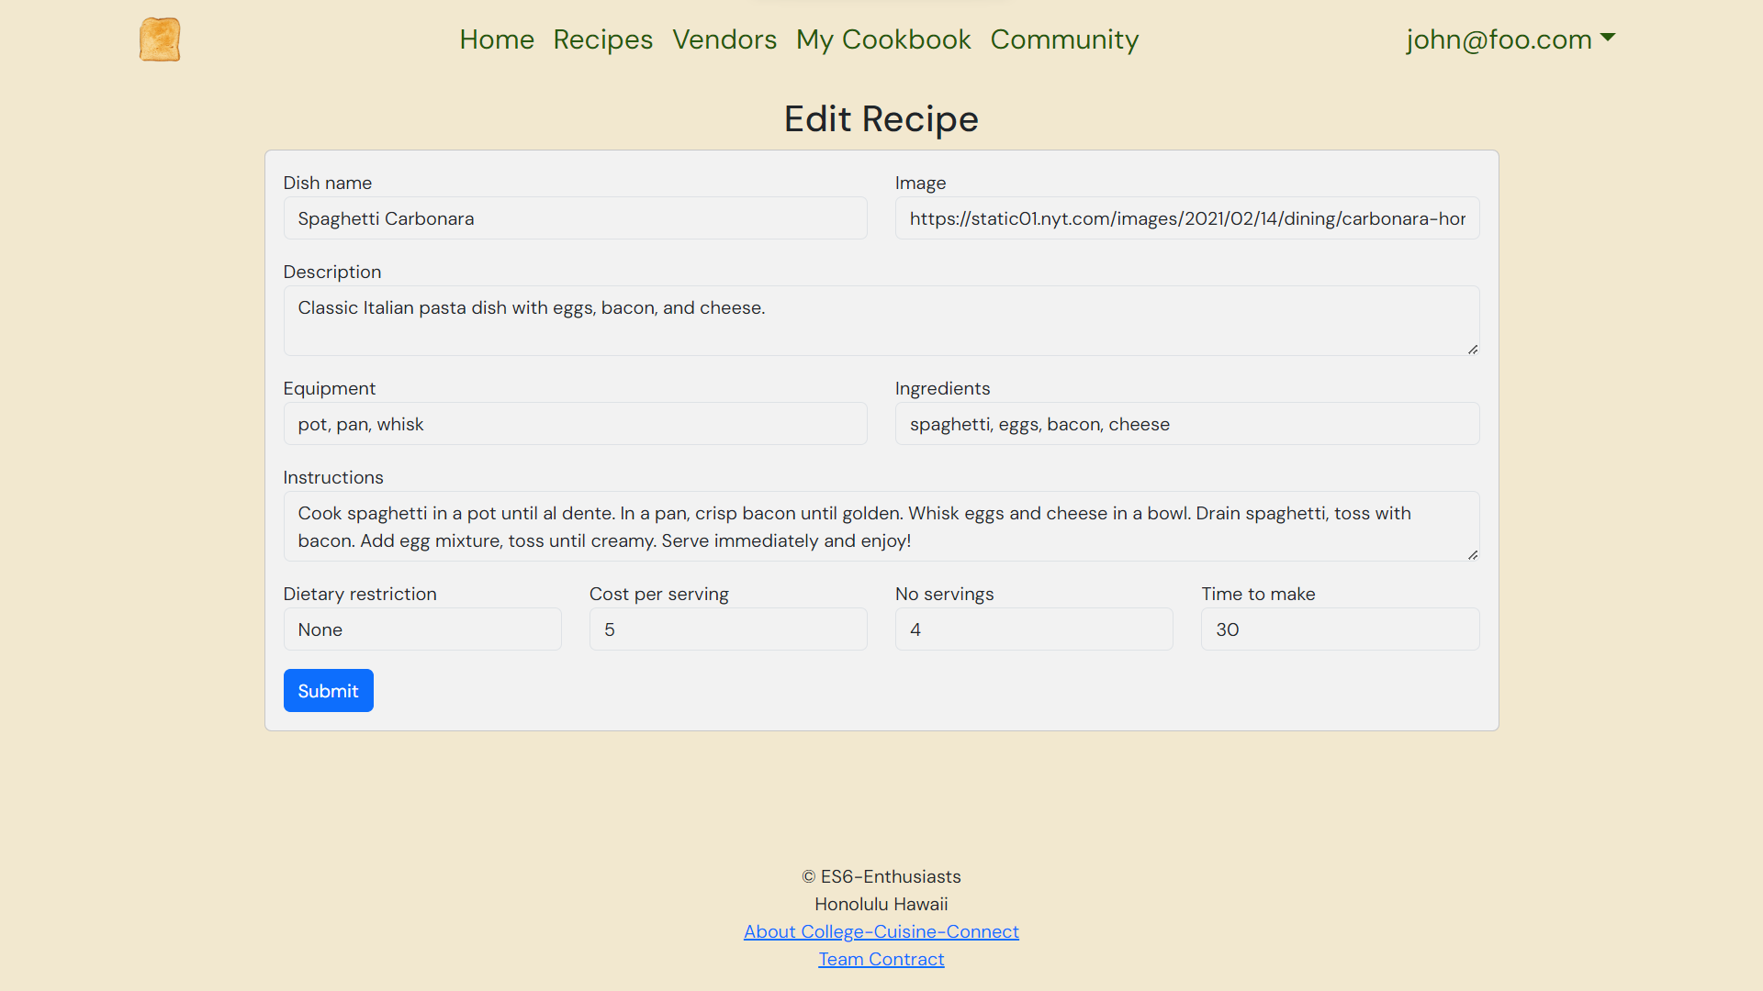This screenshot has width=1763, height=991.
Task: Click the Image URL input field
Action: click(1186, 217)
